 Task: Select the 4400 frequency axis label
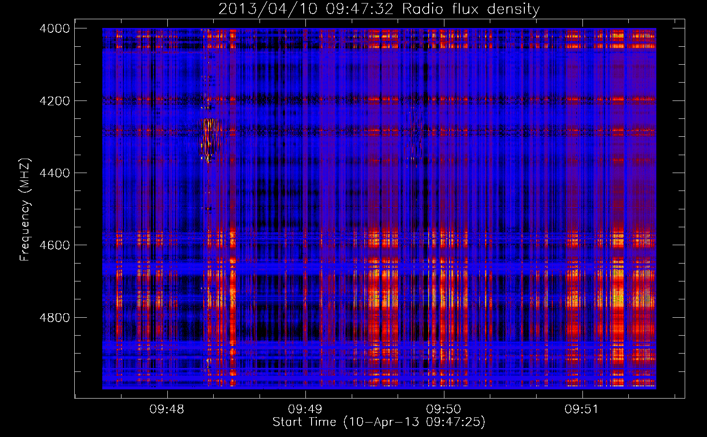[x=55, y=173]
